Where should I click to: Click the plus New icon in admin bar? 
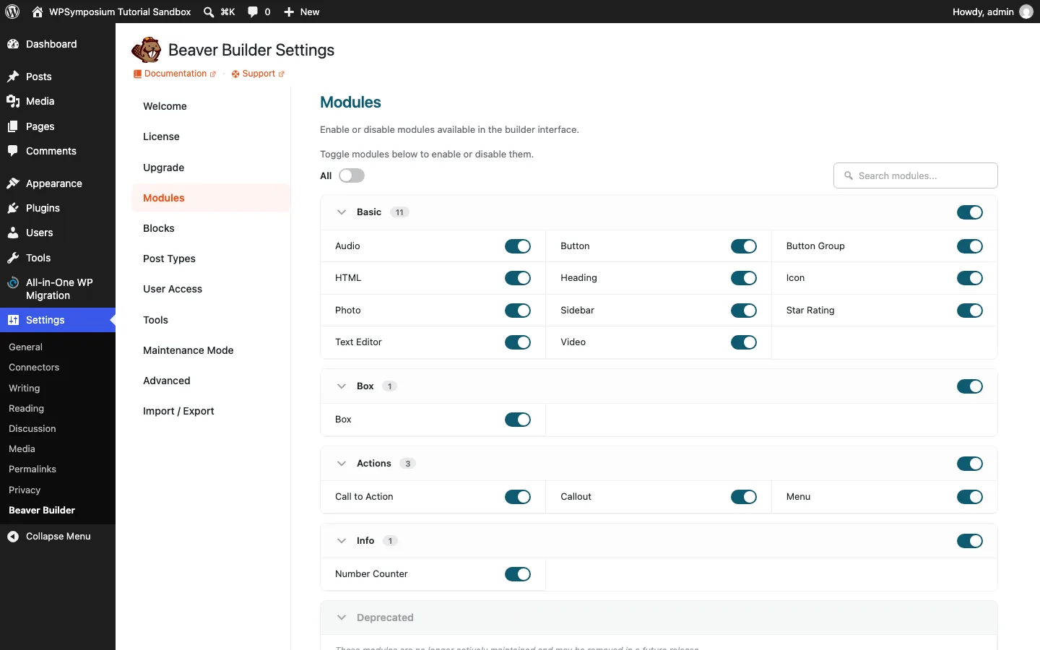click(x=289, y=12)
